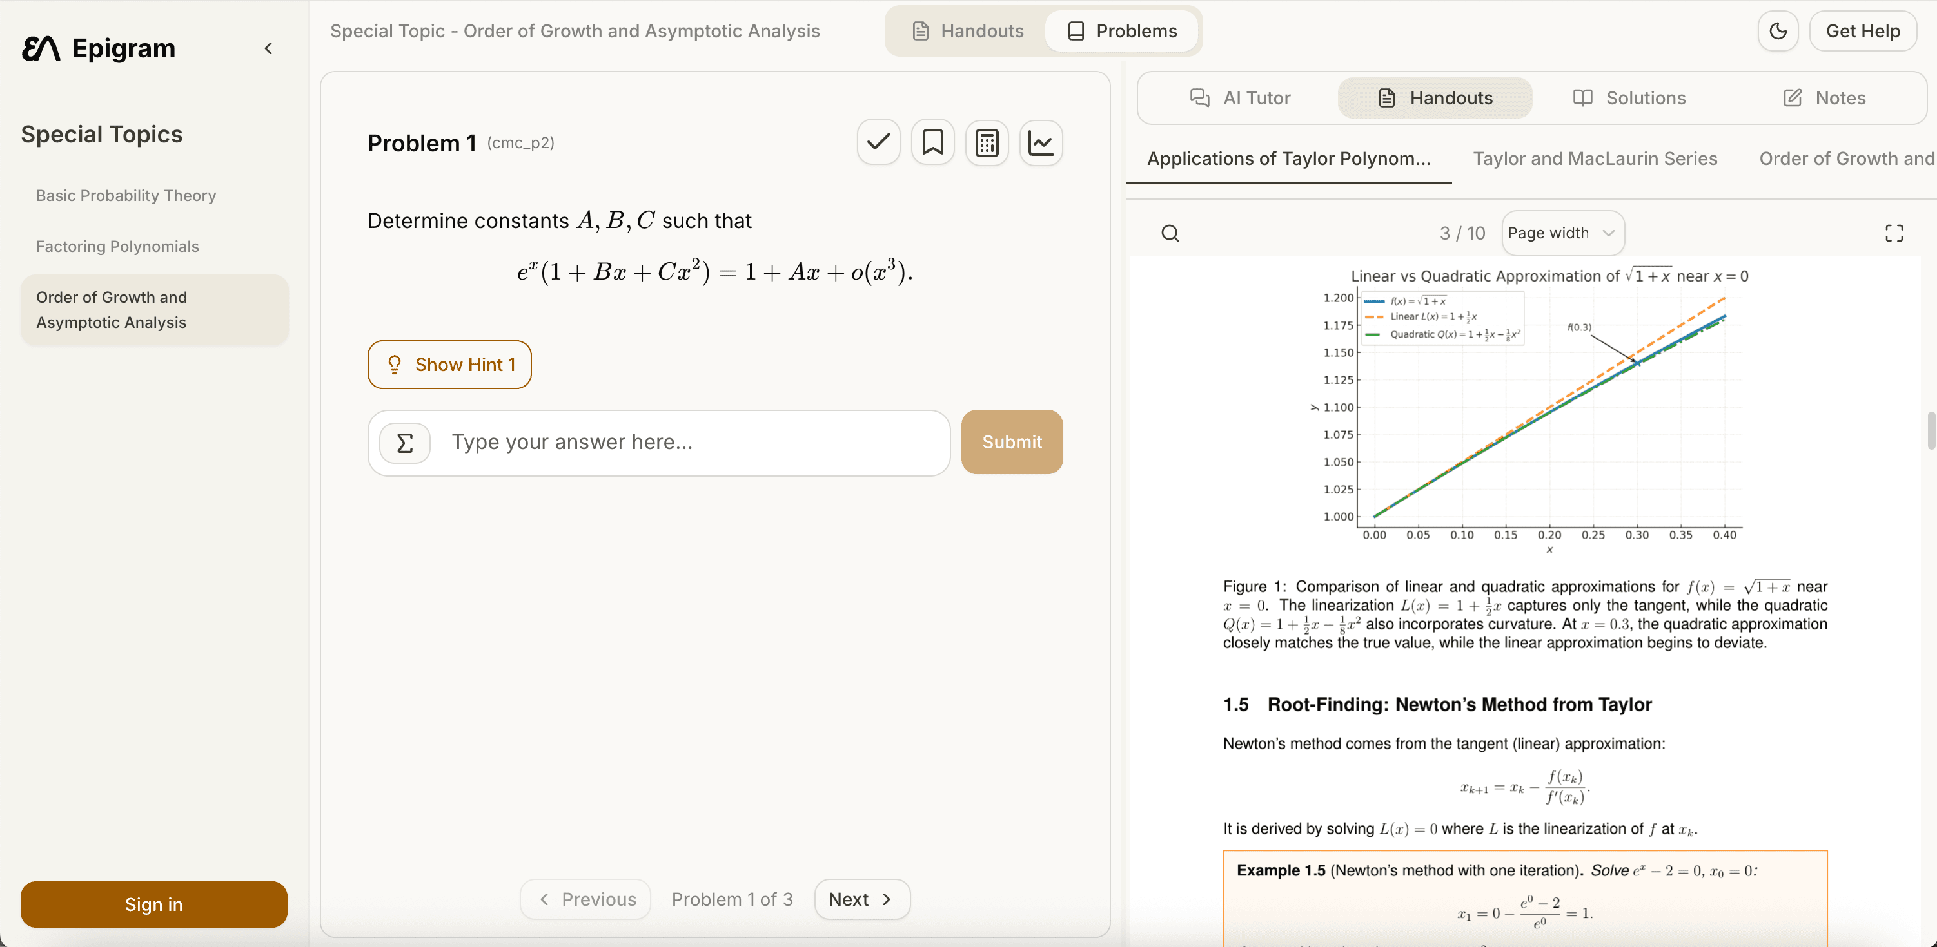Search within the handout PDF
1937x947 pixels.
(x=1170, y=234)
